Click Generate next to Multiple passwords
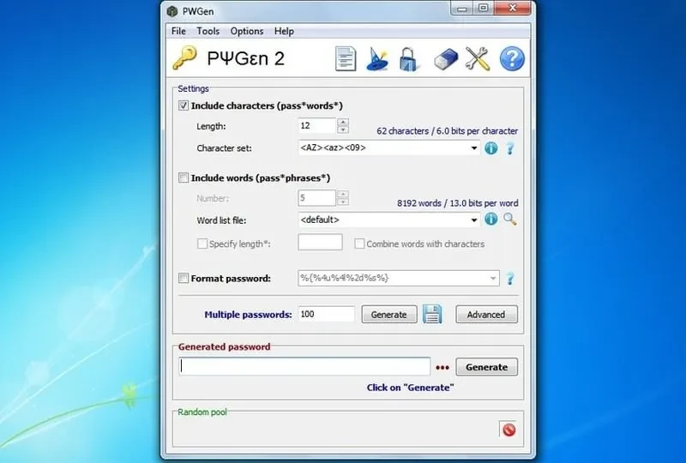This screenshot has height=463, width=686. (x=389, y=315)
